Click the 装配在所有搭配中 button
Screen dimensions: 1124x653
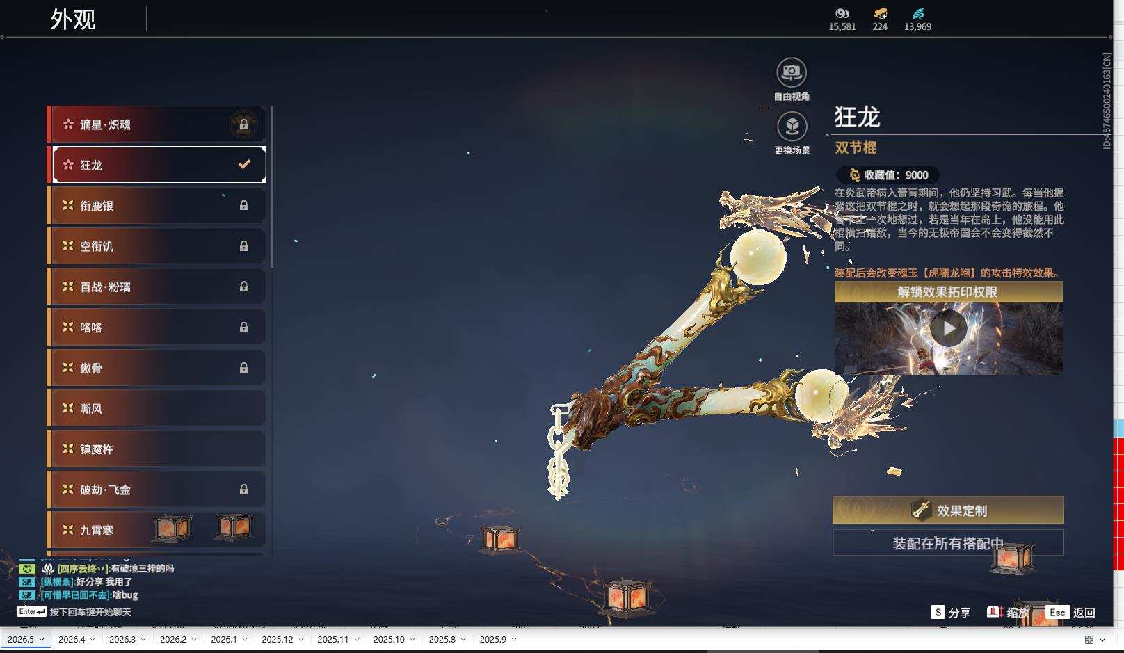[948, 543]
